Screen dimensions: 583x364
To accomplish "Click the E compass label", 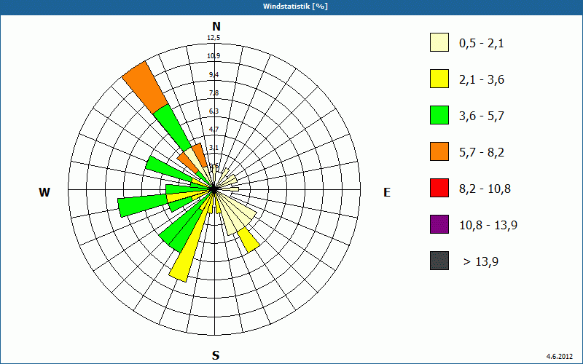I will (387, 192).
